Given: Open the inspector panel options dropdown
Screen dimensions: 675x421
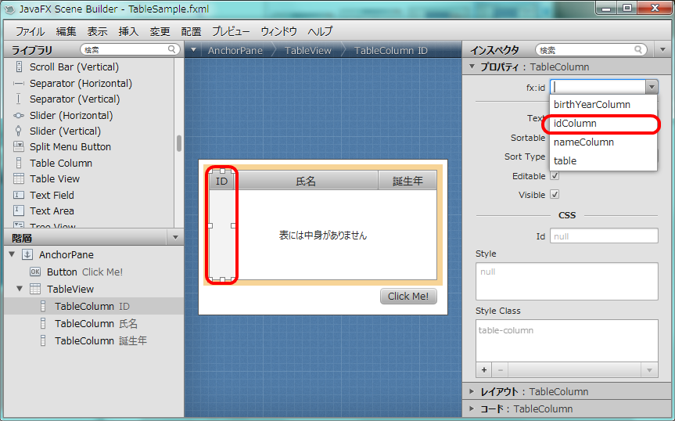Looking at the screenshot, I should [x=663, y=50].
